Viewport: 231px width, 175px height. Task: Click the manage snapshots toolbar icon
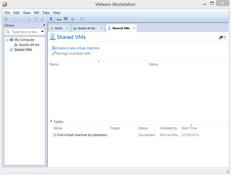pos(42,19)
